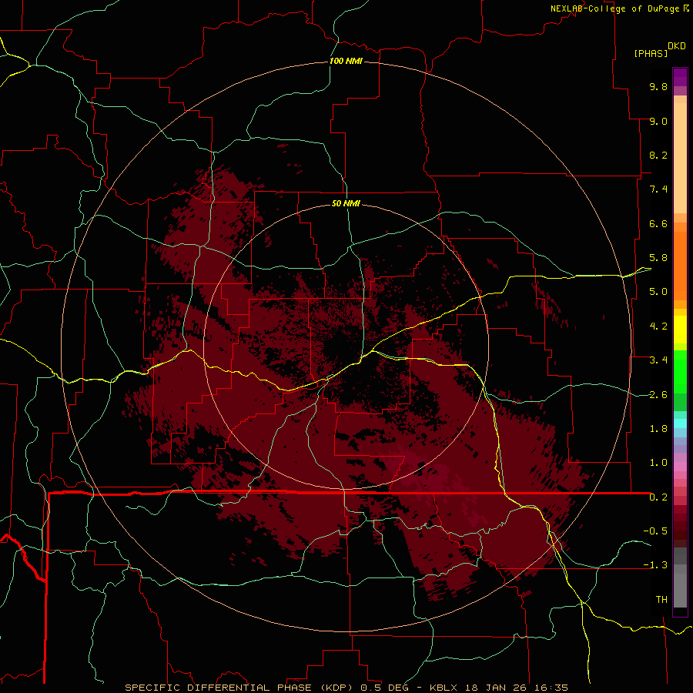Click the 9.8 legend value

click(x=658, y=86)
